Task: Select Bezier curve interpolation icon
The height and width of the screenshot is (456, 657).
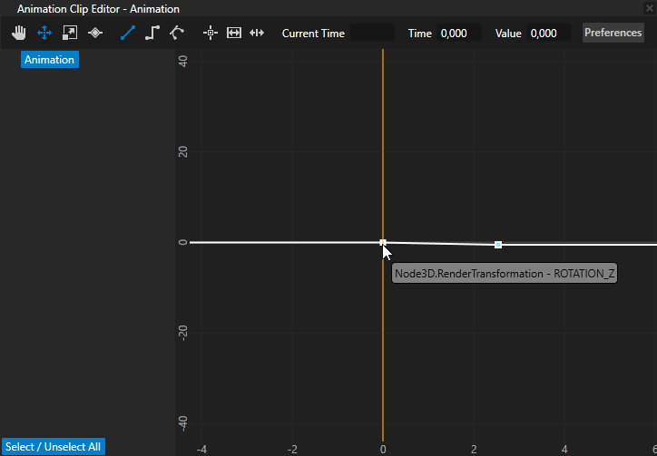Action: [177, 33]
